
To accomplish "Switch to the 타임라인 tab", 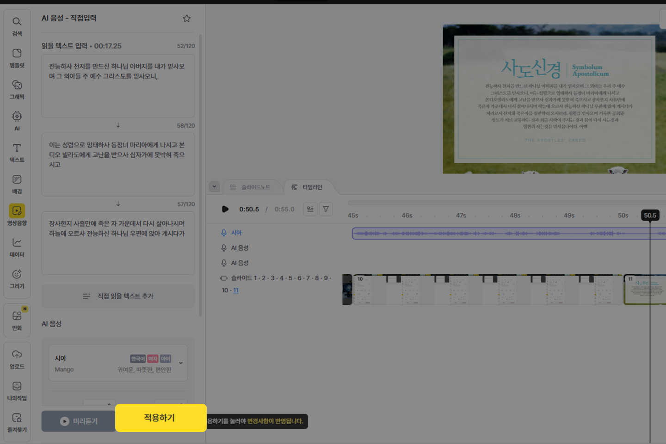I will (307, 187).
